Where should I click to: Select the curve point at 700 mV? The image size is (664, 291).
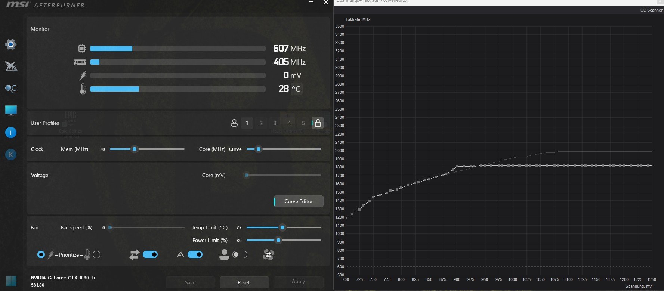pyautogui.click(x=346, y=217)
